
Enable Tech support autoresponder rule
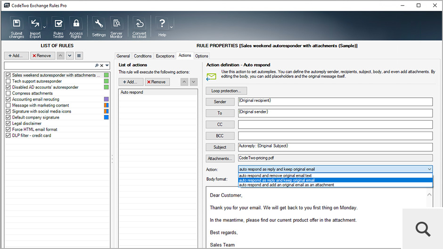[8, 81]
